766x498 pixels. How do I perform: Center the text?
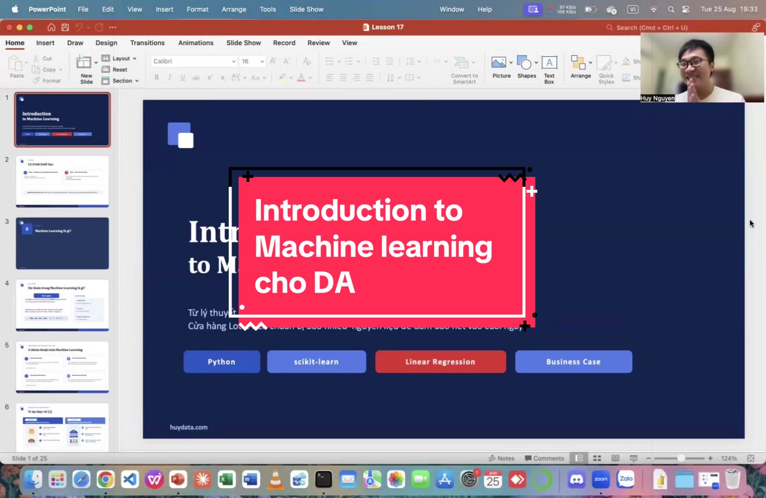[343, 77]
